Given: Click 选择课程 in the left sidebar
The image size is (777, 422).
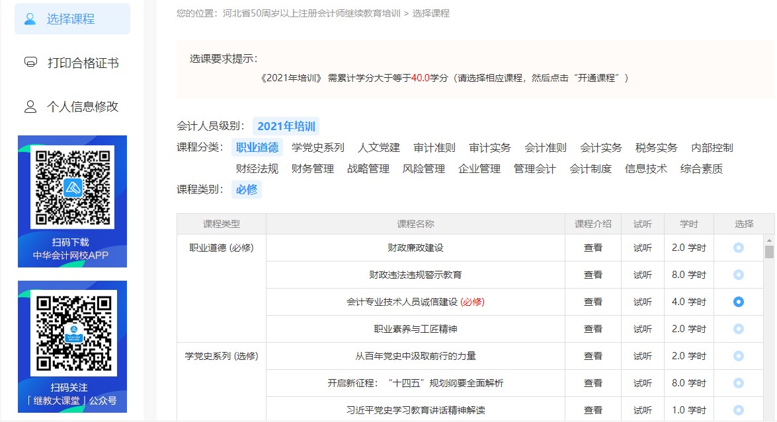Looking at the screenshot, I should [71, 19].
